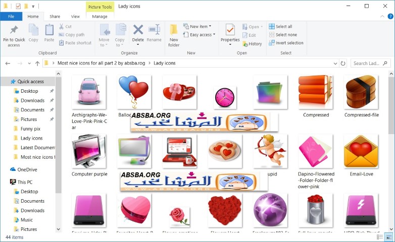
Task: Open the File tab
Action: [11, 16]
